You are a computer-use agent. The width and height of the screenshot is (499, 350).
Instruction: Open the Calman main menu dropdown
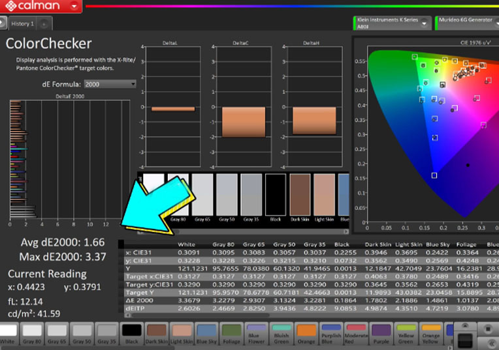pyautogui.click(x=75, y=7)
